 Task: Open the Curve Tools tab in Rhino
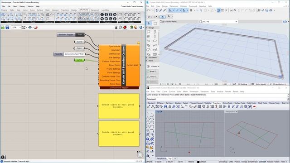coord(227,103)
